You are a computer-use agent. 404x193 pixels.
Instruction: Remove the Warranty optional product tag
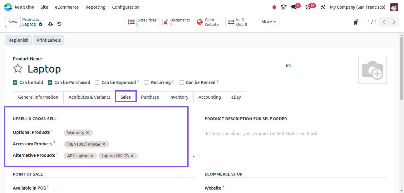[x=87, y=133]
